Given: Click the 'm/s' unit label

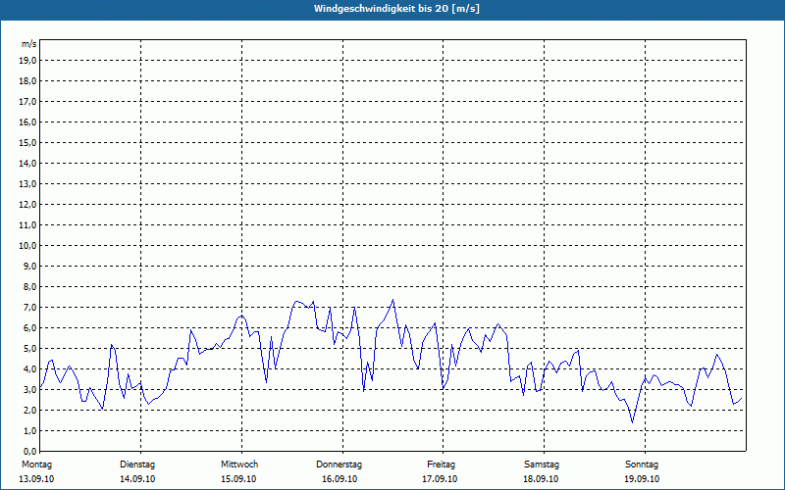Looking at the screenshot, I should (x=29, y=44).
